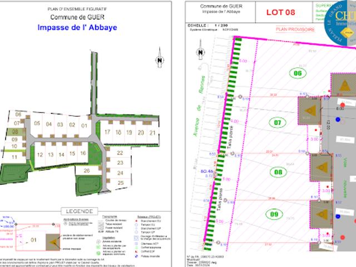Select lot 18 on the overview plan
The height and width of the screenshot is (267, 356).
[118, 132]
